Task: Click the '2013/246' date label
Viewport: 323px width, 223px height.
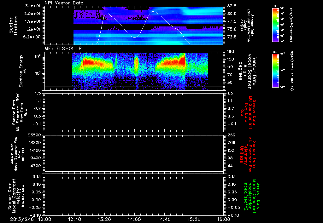Action: [22, 219]
